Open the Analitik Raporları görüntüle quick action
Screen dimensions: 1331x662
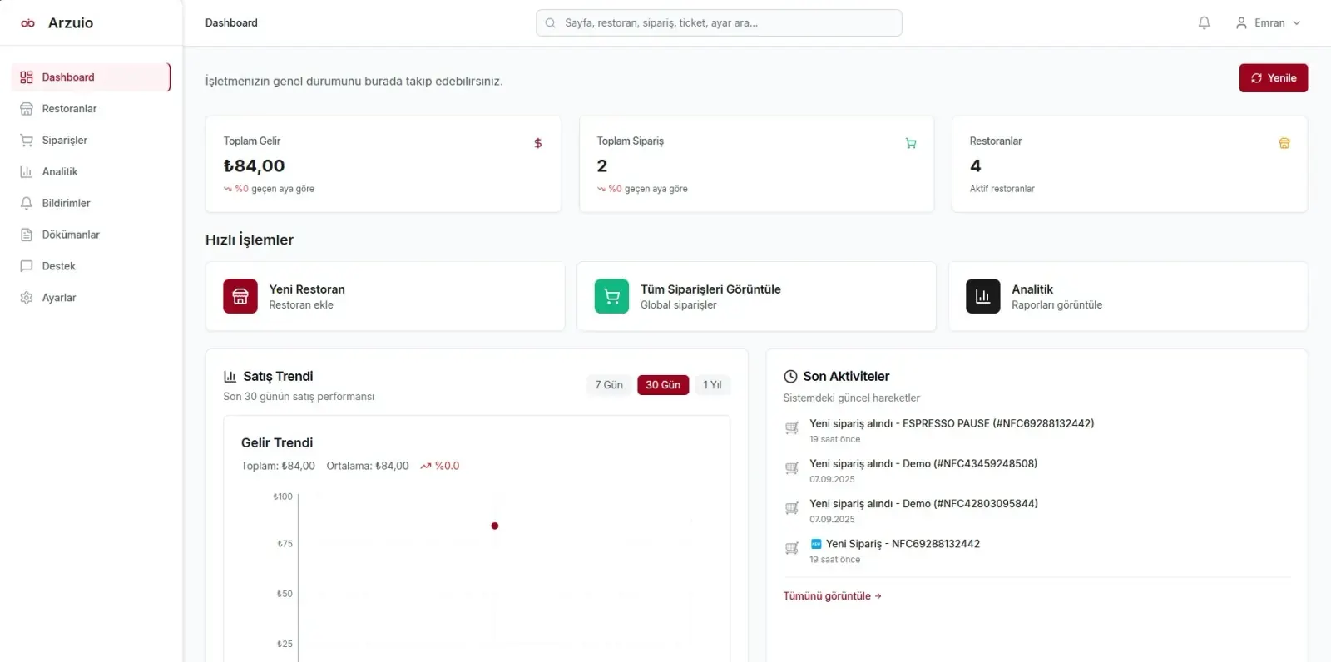1128,297
